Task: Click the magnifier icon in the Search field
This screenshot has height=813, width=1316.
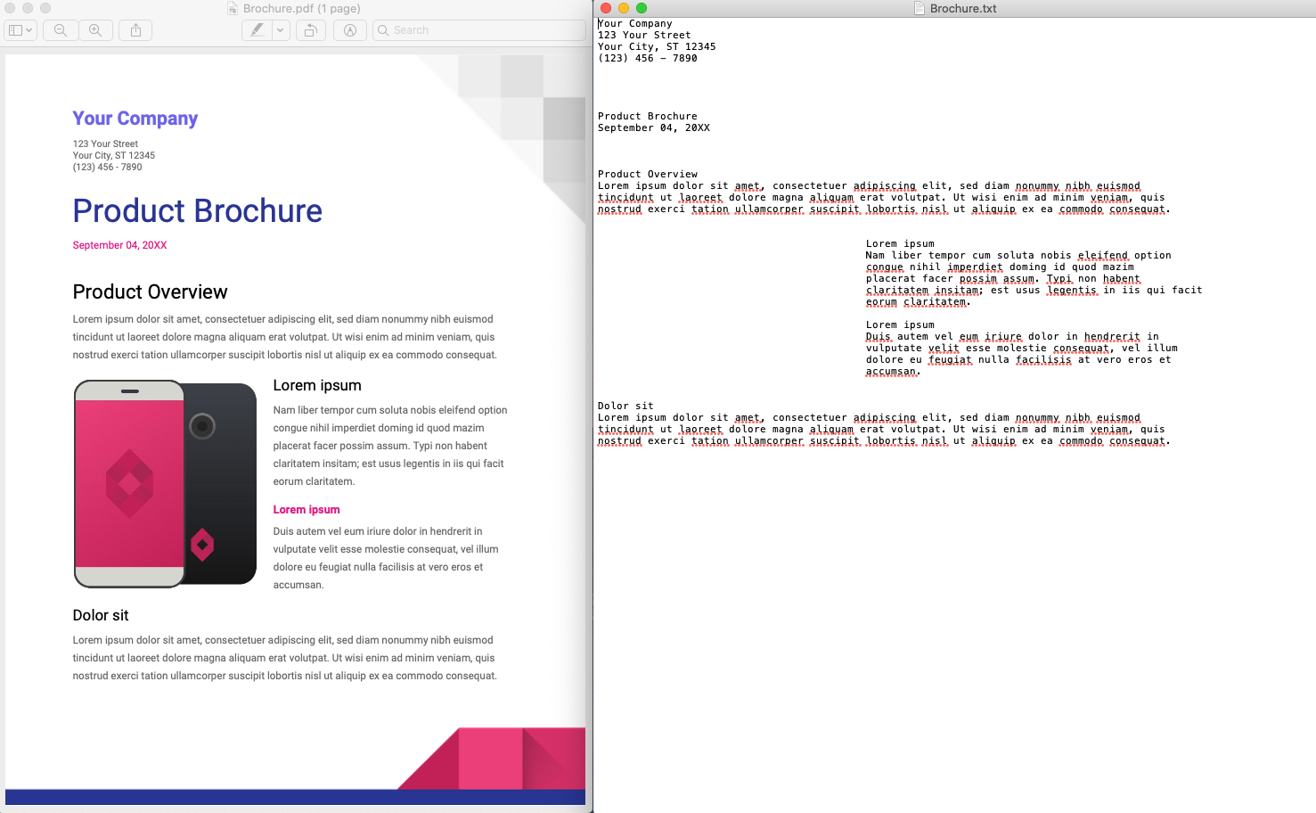Action: click(x=383, y=29)
